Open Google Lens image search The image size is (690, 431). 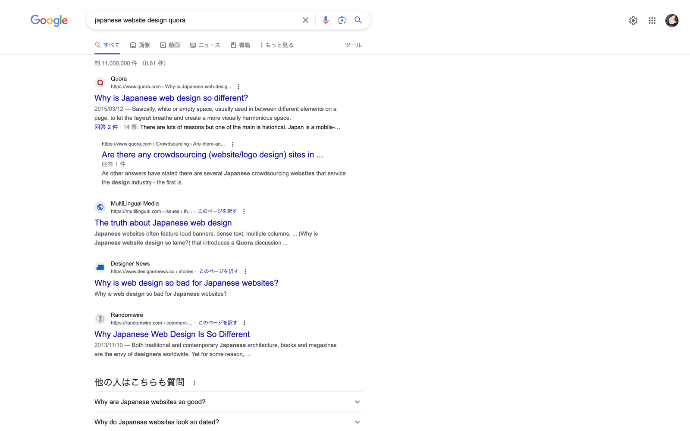[342, 20]
